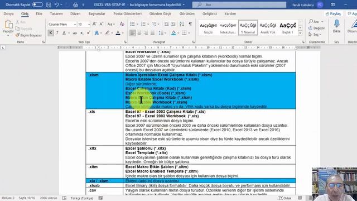This screenshot has width=357, height=201.
Task: Switch to the Gözden Geçir tab
Action: [160, 13]
